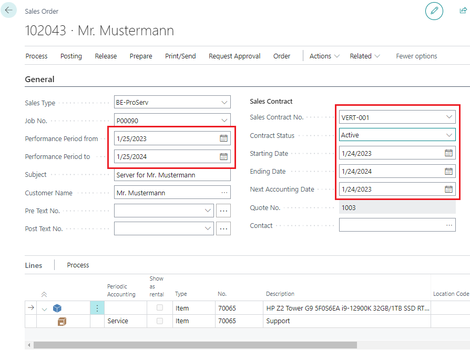Click the ellipsis button beside Post Text No.
Screen dimensions: 470x359
click(223, 229)
